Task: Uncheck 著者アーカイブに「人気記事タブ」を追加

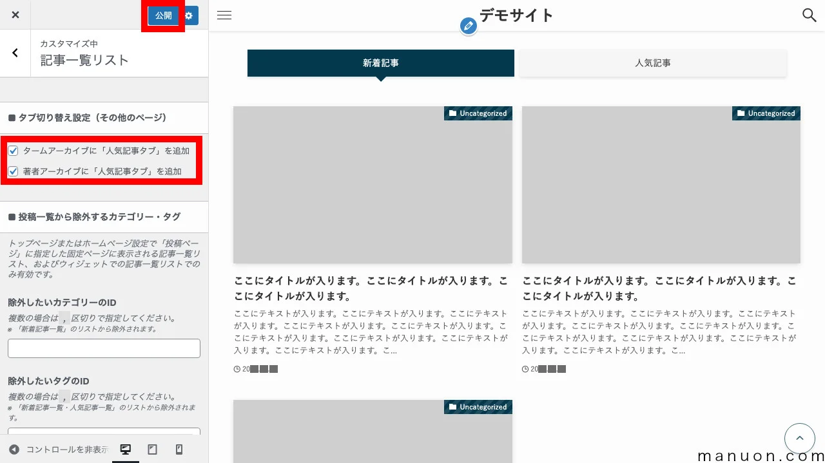Action: click(x=13, y=171)
